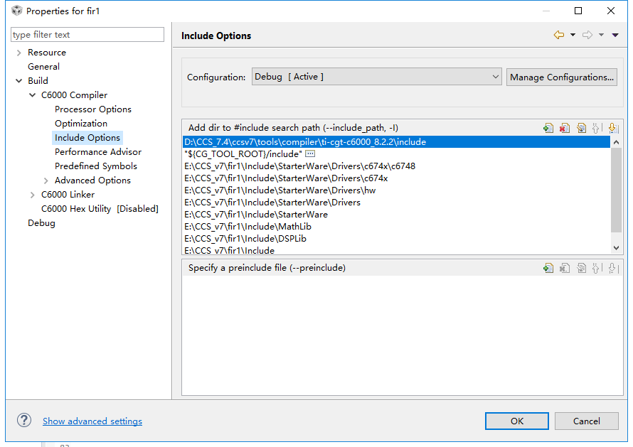
Task: Click Edit icon for include search path
Action: point(581,128)
